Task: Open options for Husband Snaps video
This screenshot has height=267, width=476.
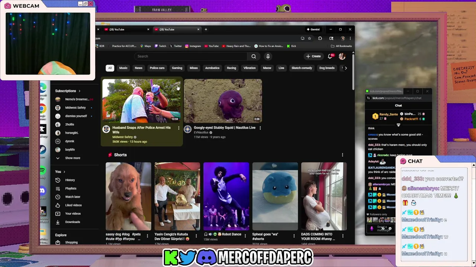Action: 178,128
